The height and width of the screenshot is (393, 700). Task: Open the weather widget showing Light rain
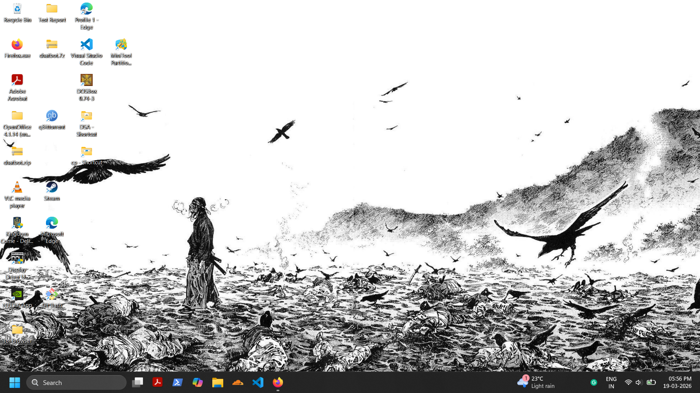(536, 382)
